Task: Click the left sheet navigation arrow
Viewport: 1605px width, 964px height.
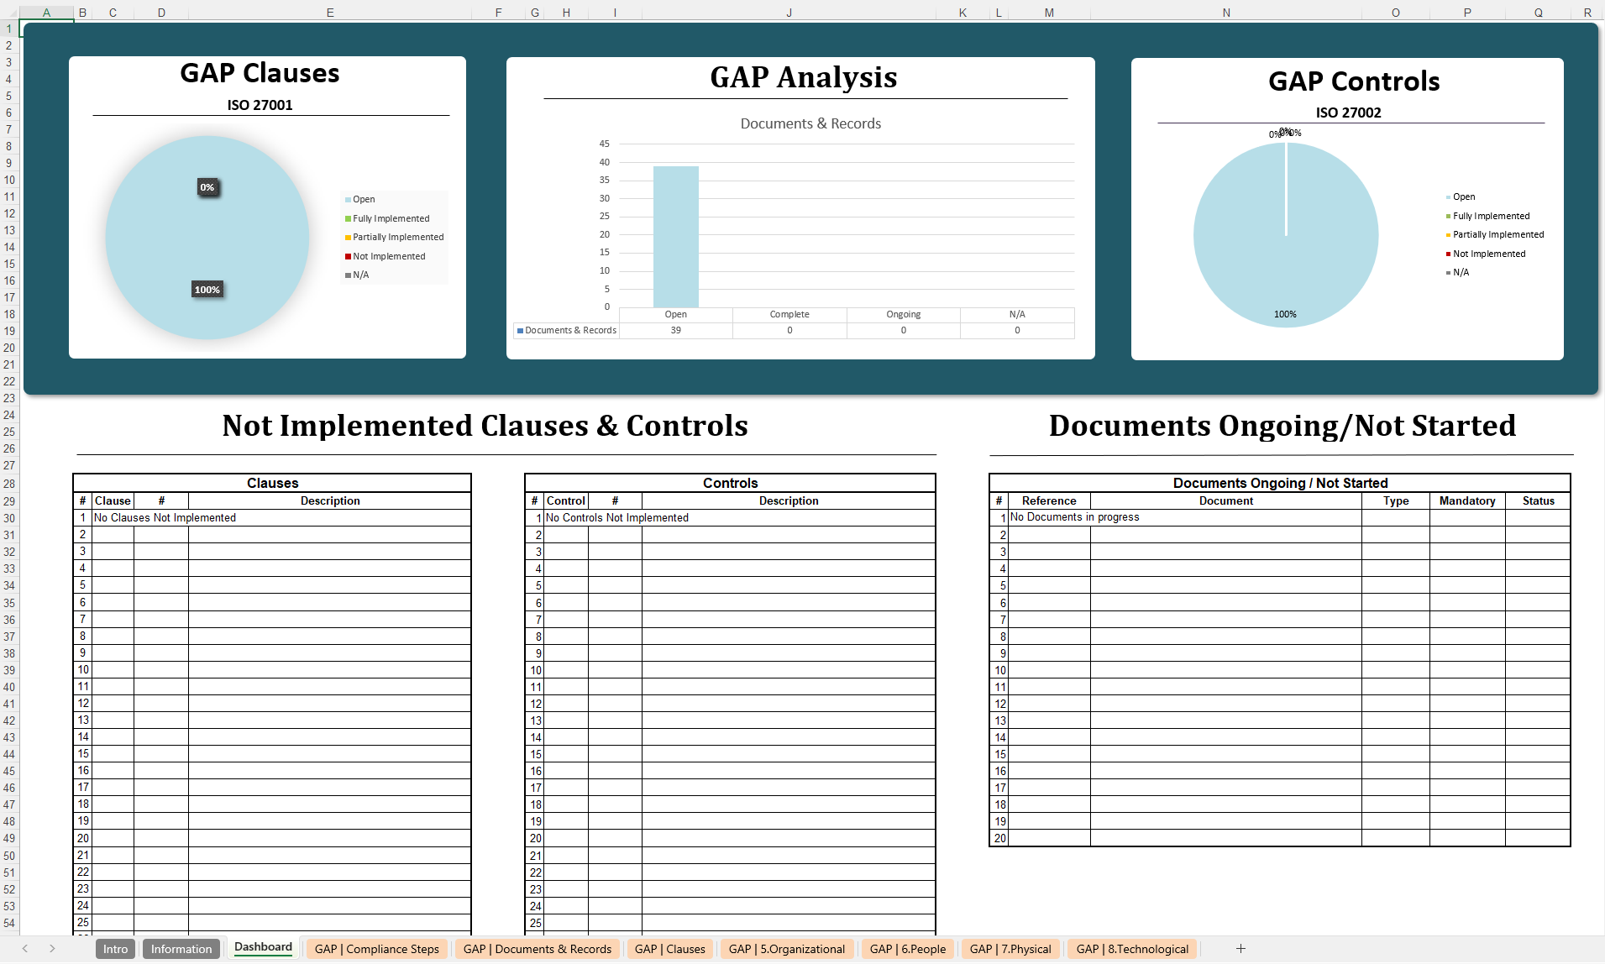Action: coord(24,948)
